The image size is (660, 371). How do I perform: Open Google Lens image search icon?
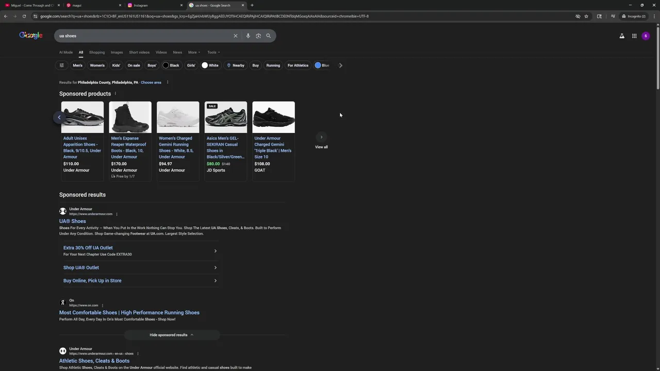[258, 36]
